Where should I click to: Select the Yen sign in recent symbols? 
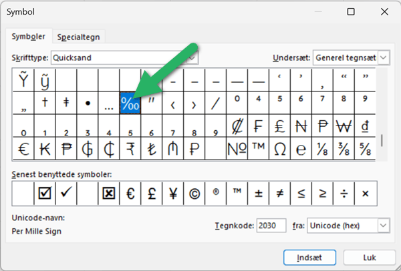click(173, 194)
